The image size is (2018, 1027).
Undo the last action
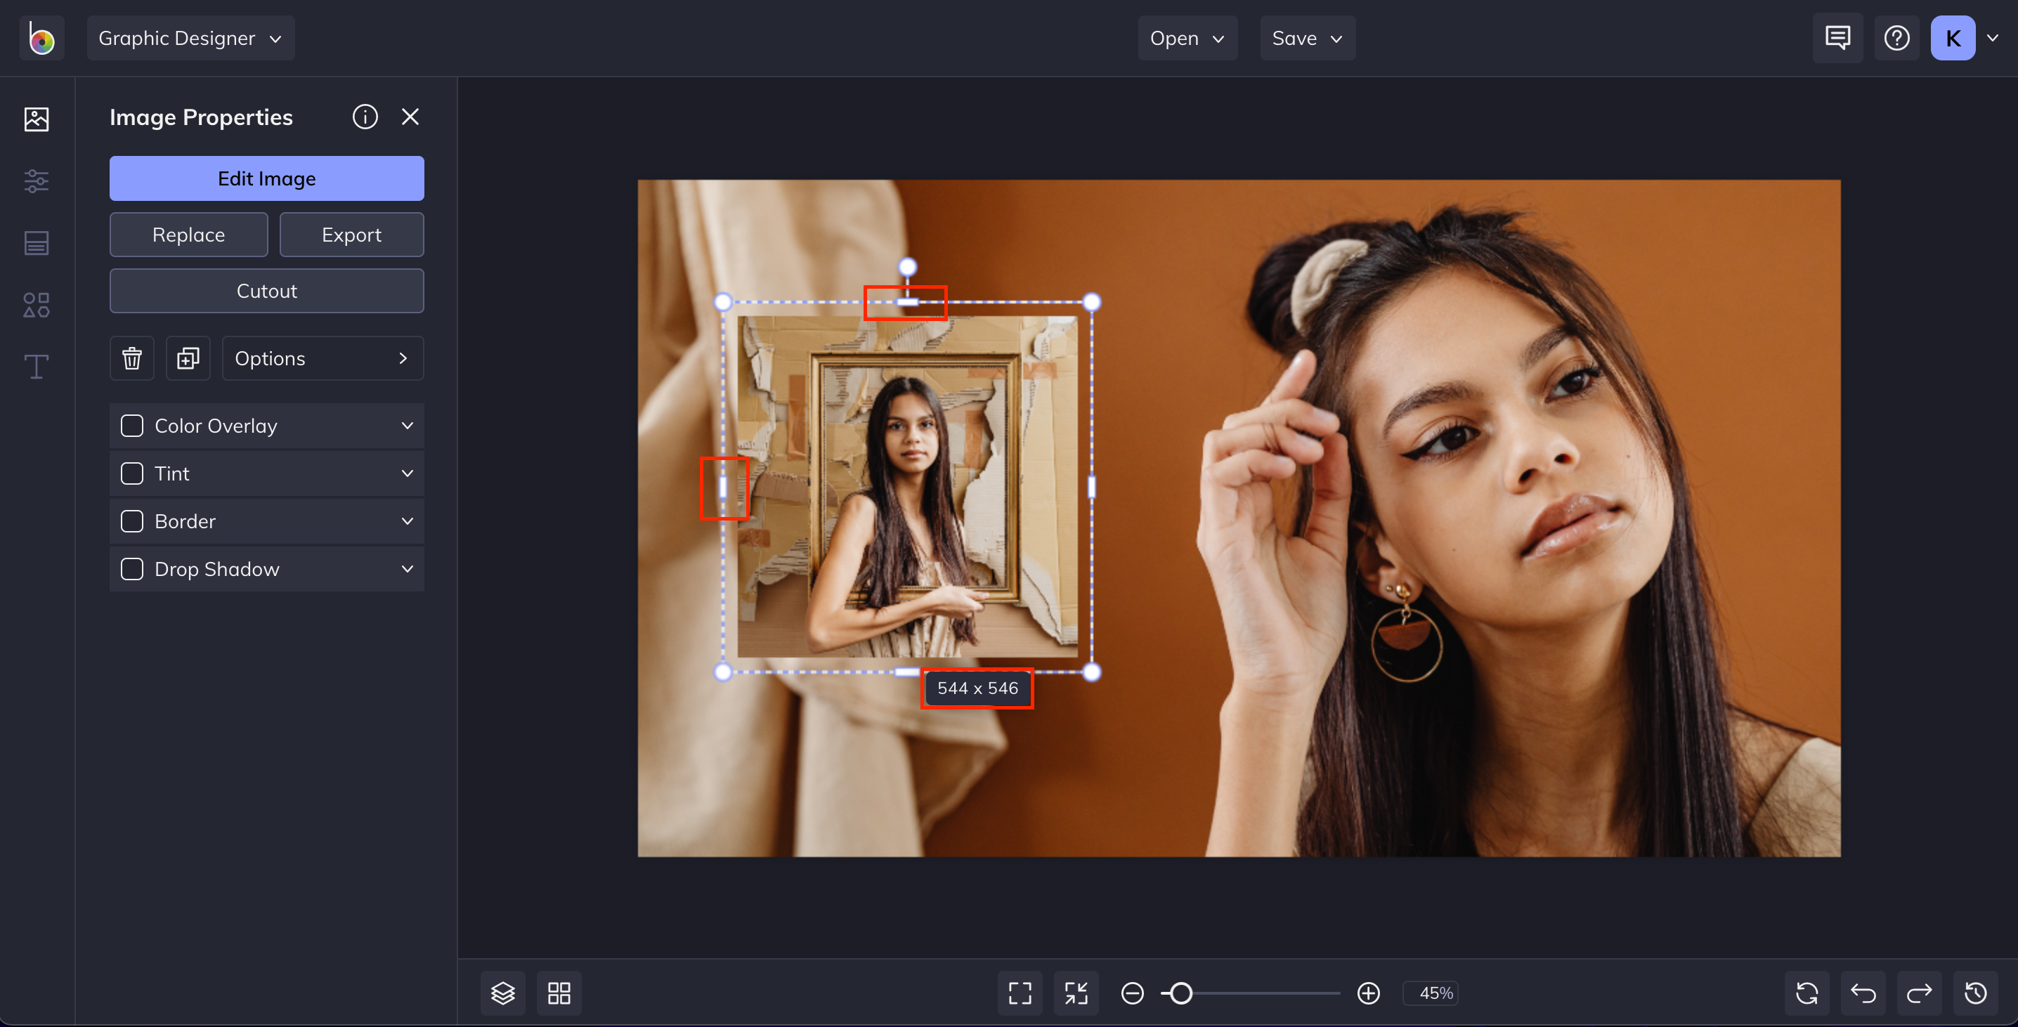1863,993
